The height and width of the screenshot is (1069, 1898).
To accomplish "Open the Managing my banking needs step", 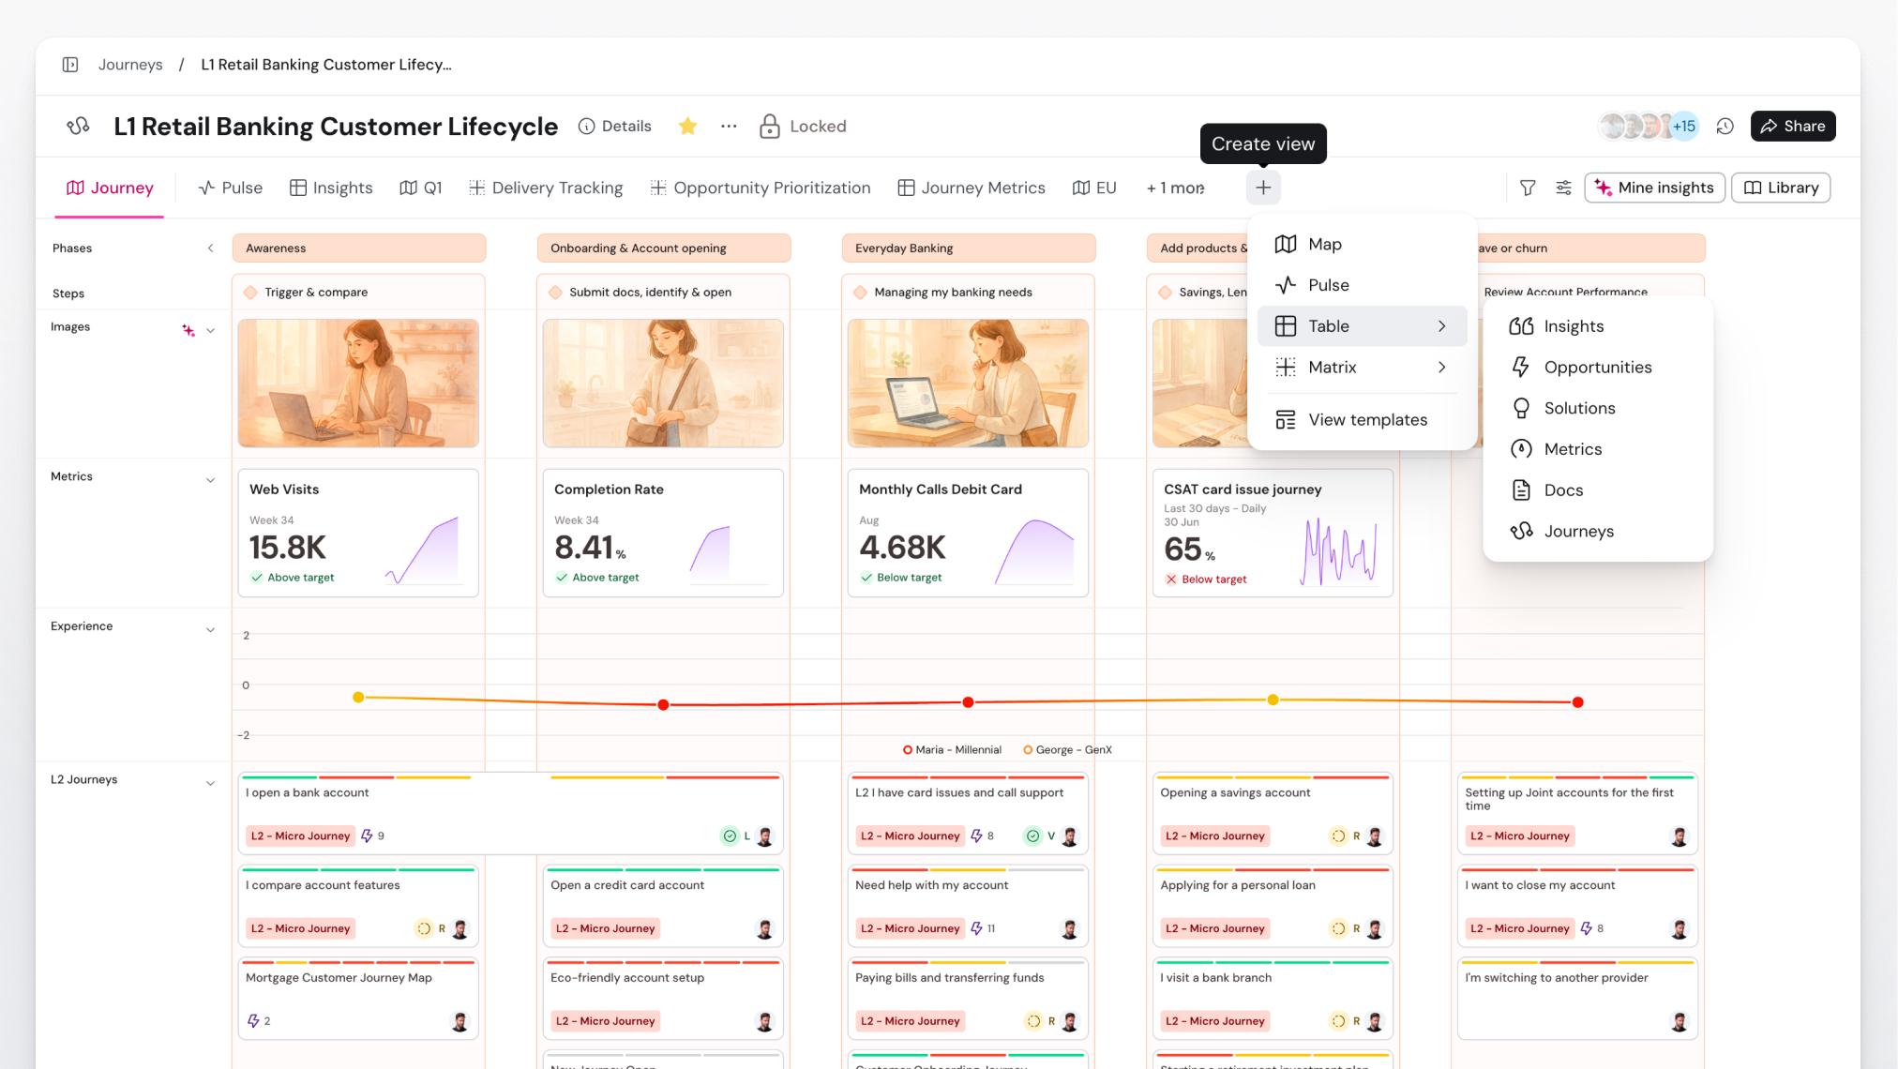I will coord(968,293).
